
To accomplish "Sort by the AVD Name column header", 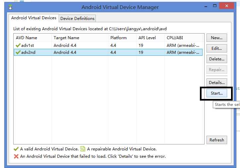I will pos(32,38).
